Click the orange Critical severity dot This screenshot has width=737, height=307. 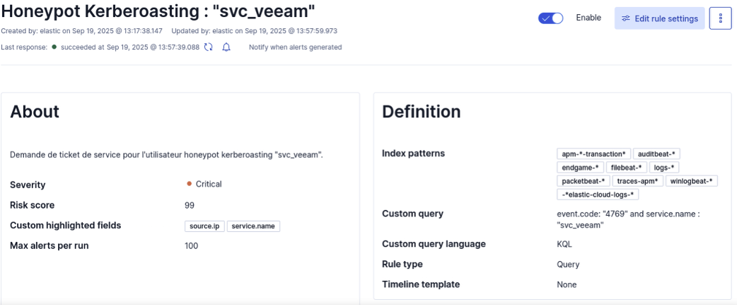point(190,184)
